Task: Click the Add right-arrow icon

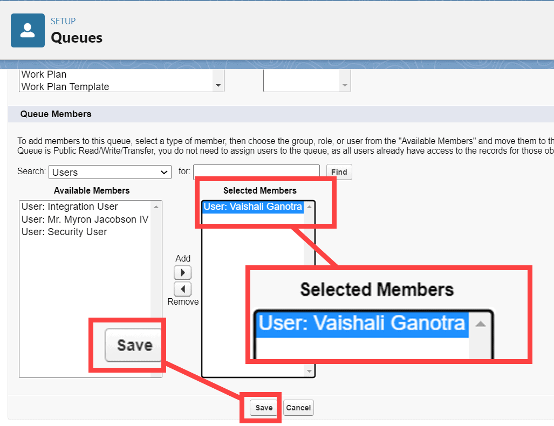Action: (182, 272)
